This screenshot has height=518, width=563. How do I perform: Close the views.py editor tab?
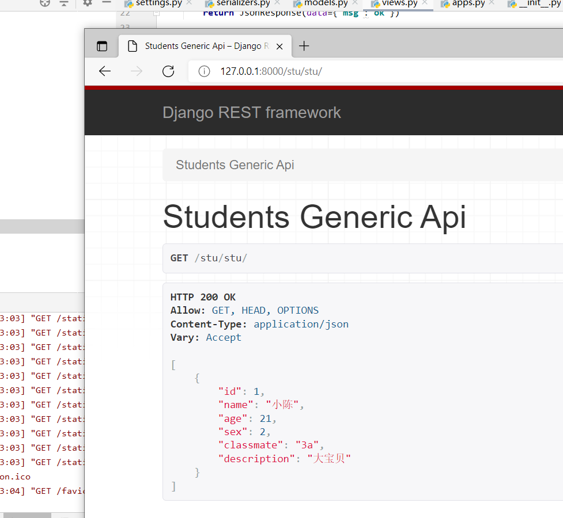coord(425,2)
